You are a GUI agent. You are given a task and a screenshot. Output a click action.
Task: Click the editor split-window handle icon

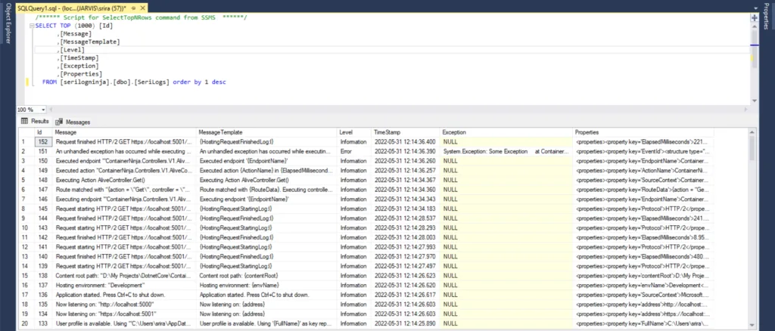click(x=755, y=19)
